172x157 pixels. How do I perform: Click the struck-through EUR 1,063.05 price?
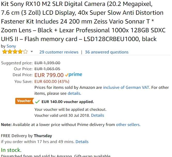coord(47,69)
